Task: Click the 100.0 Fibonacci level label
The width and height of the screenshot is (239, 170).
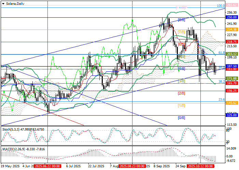Action: [x=221, y=6]
